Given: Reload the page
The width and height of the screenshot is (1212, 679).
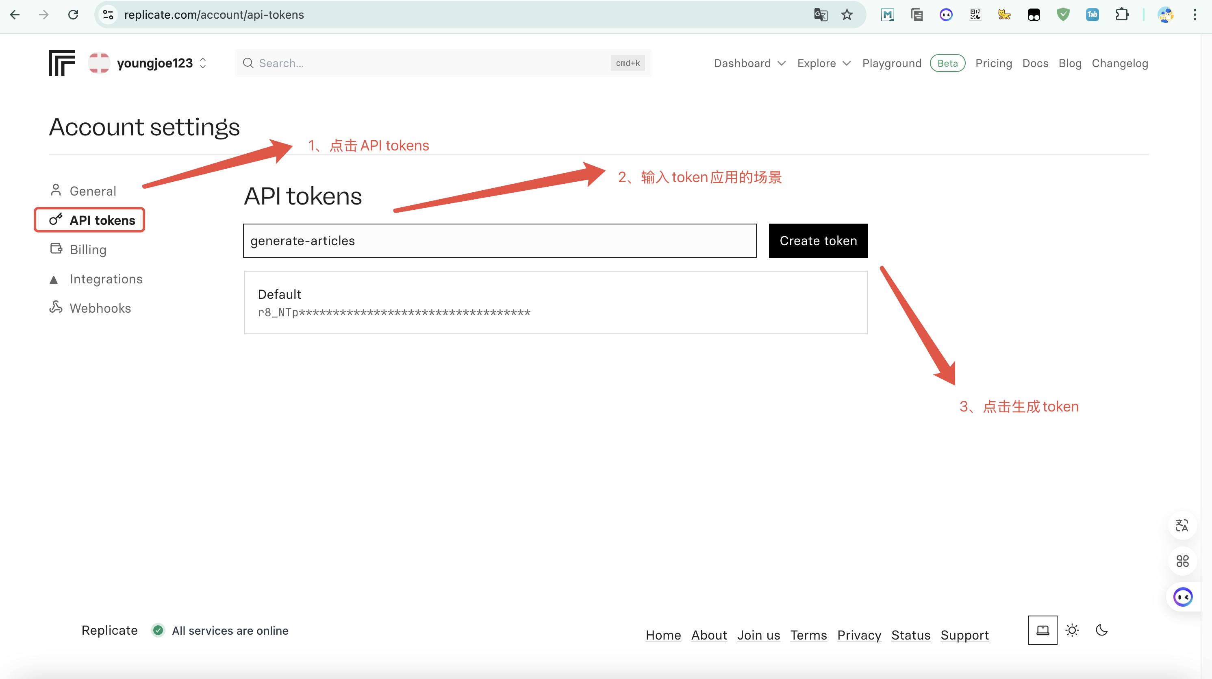Looking at the screenshot, I should point(73,15).
